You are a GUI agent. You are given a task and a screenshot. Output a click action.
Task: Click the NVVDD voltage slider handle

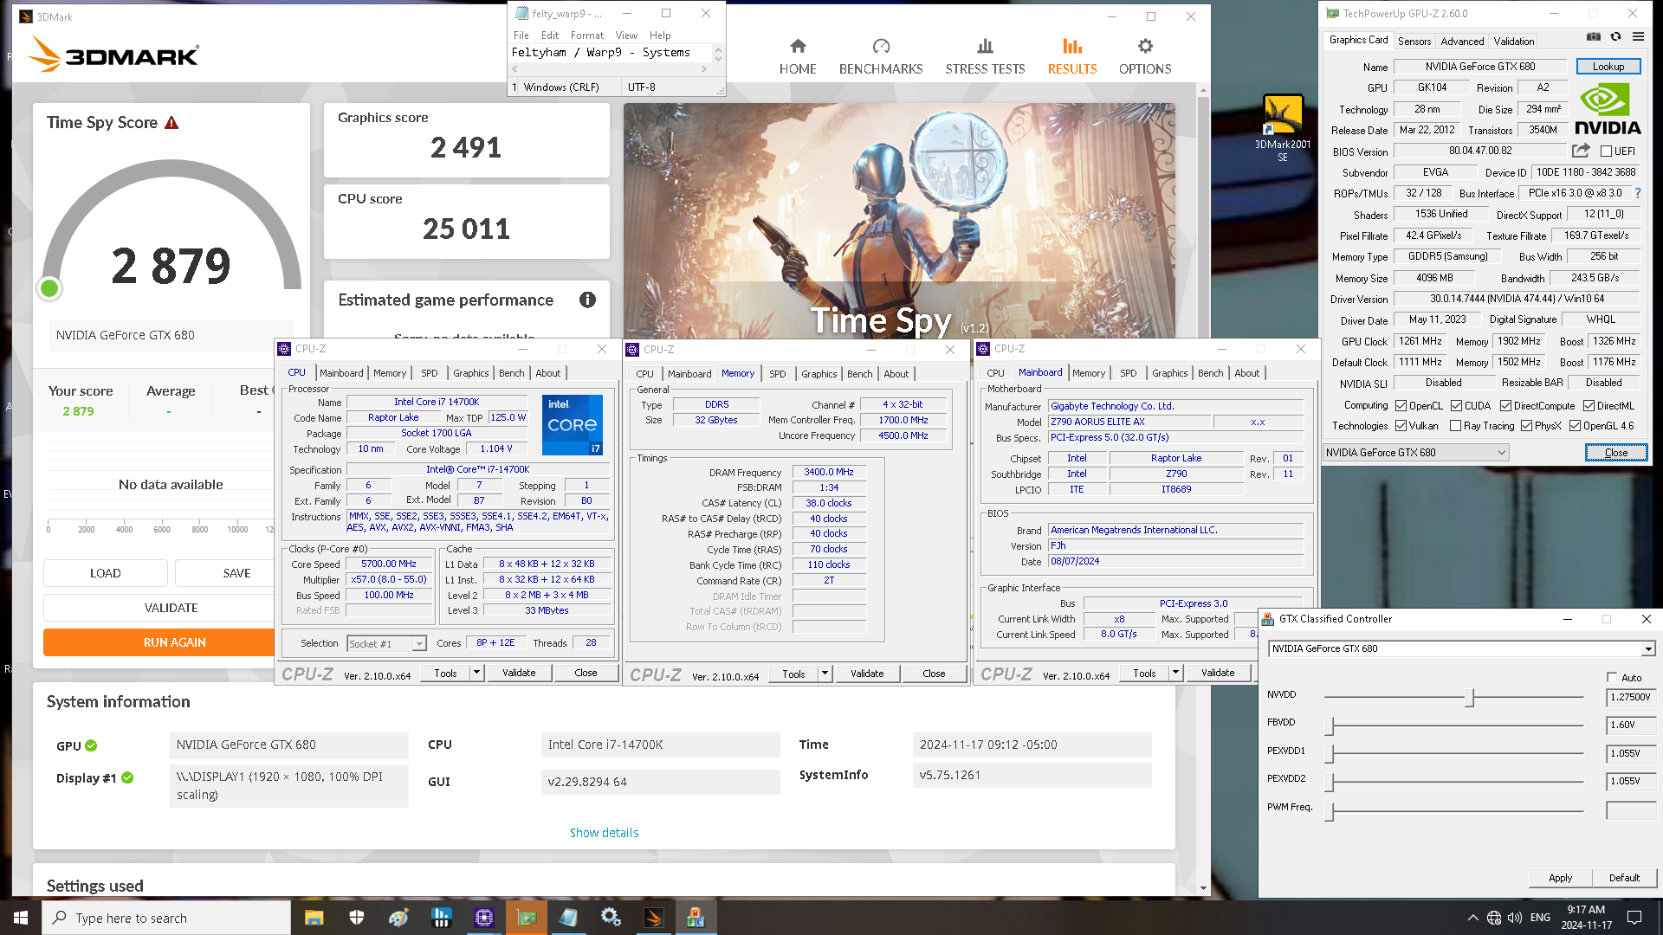tap(1469, 697)
